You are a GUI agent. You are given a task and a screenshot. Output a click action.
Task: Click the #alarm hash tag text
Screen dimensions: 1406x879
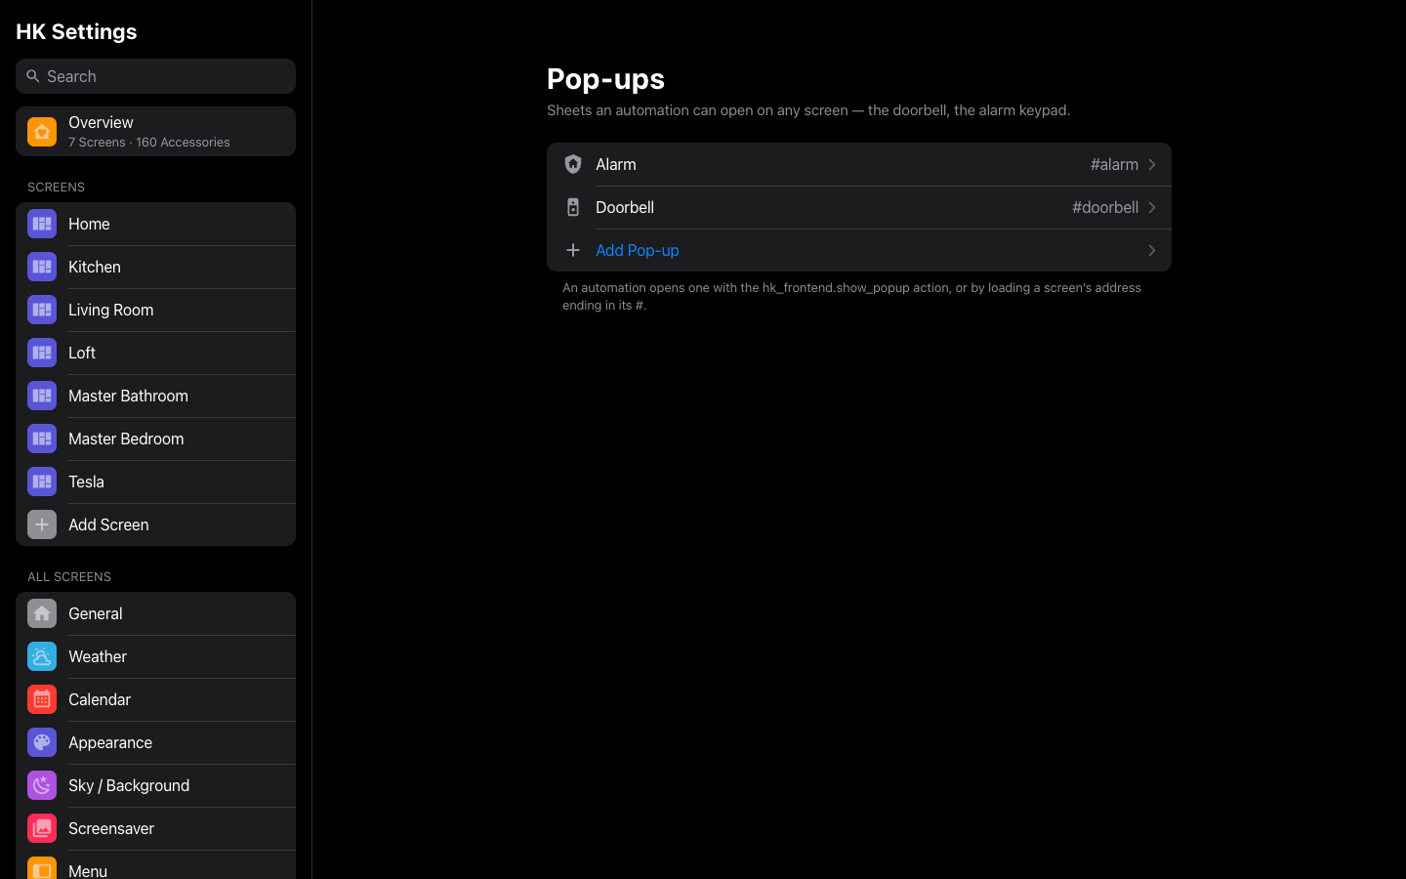[x=1114, y=164]
